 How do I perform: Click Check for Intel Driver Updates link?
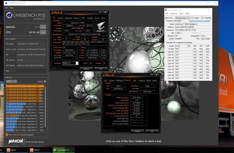(199, 21)
